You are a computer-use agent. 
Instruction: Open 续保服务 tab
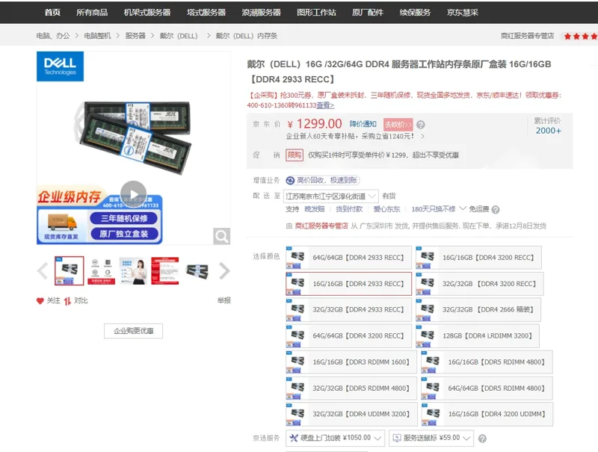tap(415, 12)
